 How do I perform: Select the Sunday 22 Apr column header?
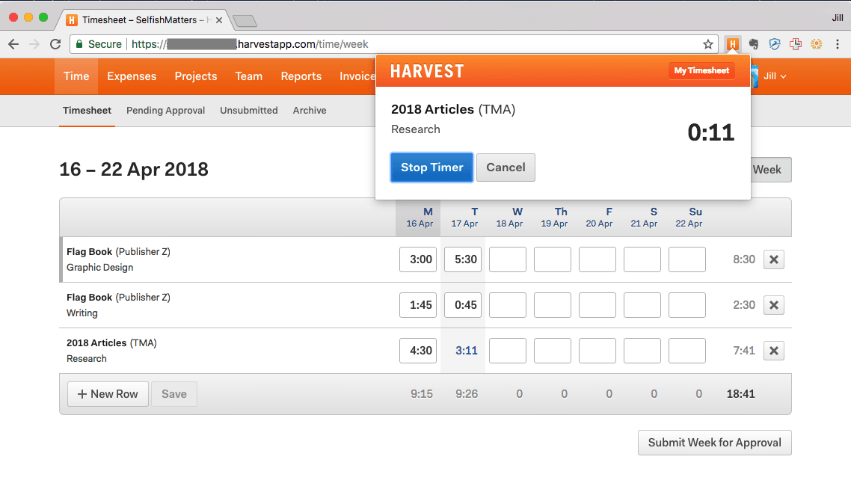tap(689, 218)
